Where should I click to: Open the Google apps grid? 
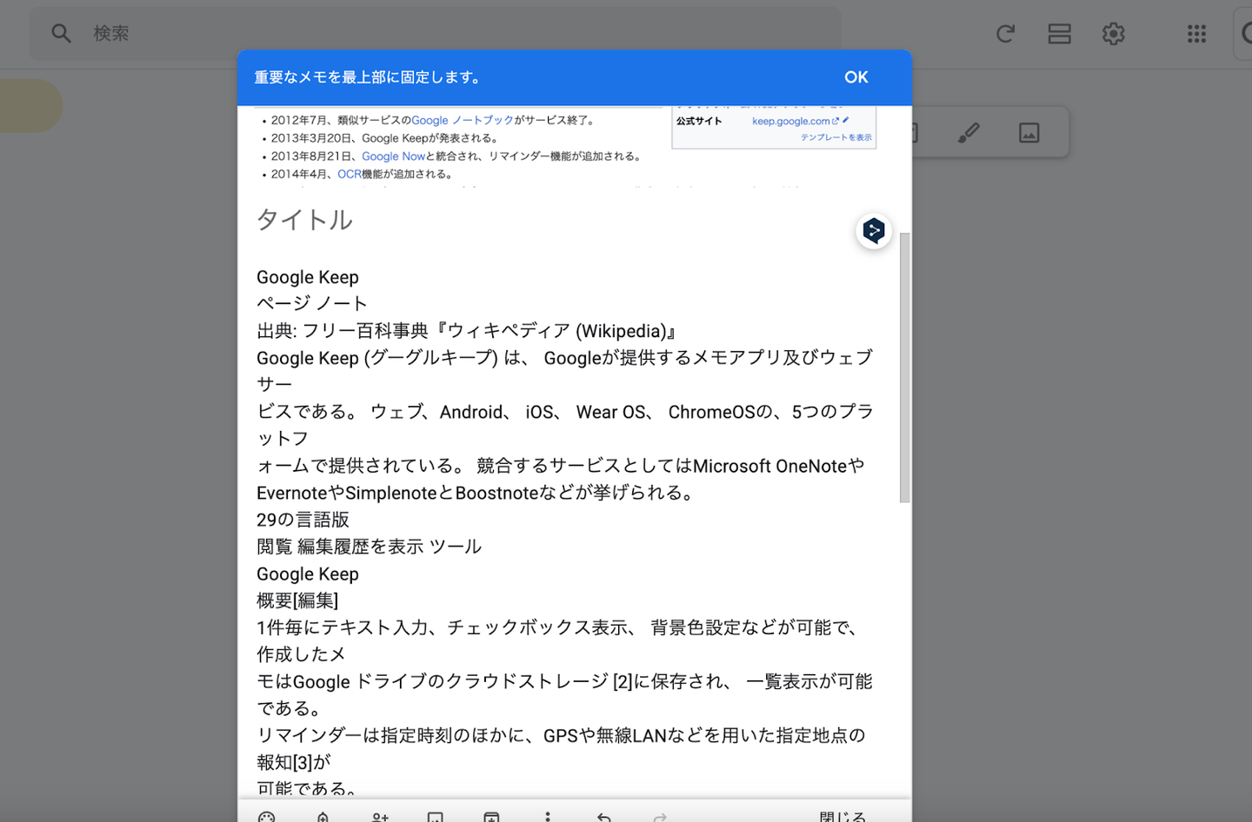[1196, 34]
